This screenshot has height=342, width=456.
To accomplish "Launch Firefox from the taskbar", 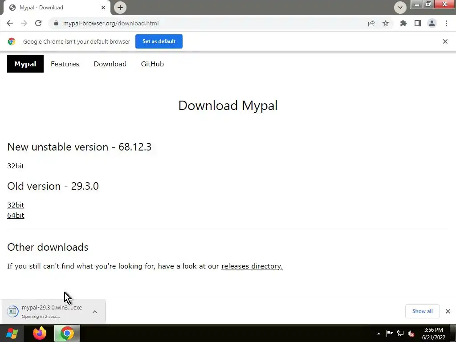I will [40, 333].
